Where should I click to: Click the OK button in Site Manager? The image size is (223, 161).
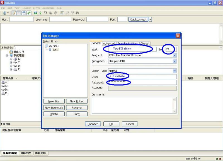point(111,124)
